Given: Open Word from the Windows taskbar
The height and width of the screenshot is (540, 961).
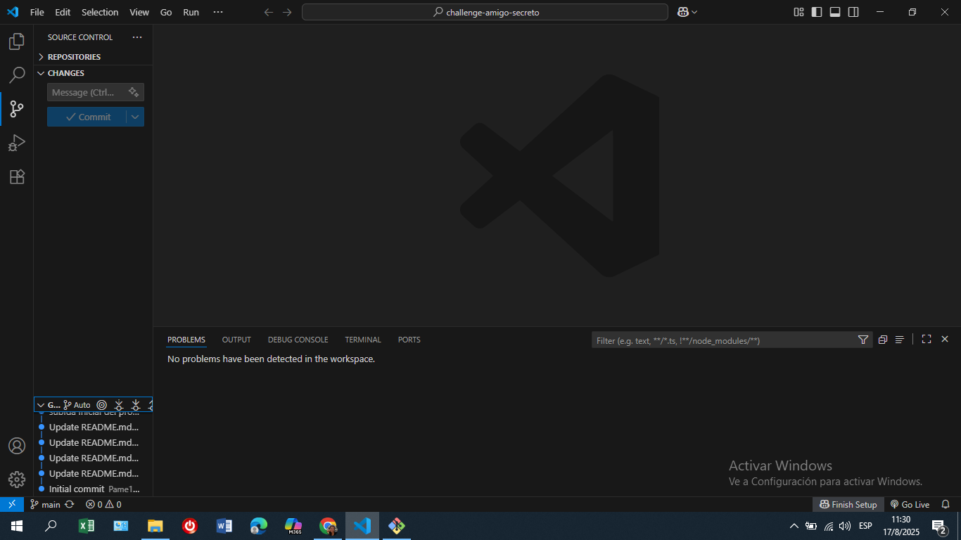Looking at the screenshot, I should click(224, 526).
